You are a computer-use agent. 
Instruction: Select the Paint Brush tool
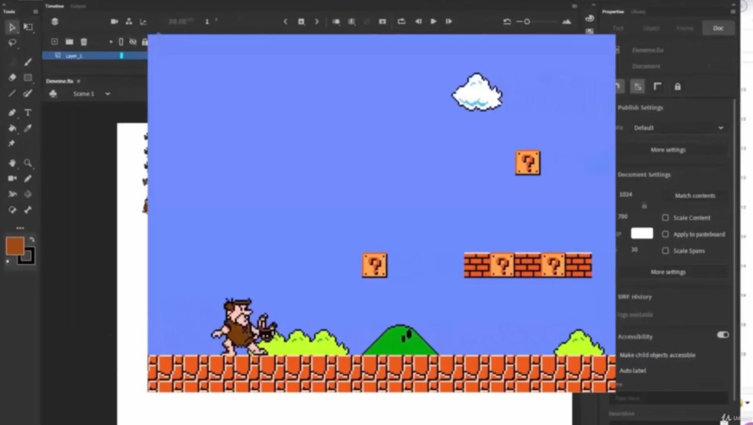click(x=28, y=94)
